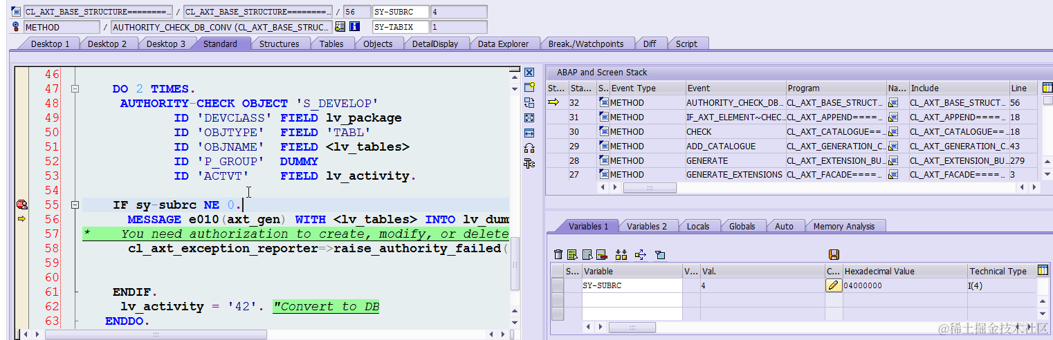Image resolution: width=1053 pixels, height=340 pixels.
Task: Open the Structures tab
Action: tap(279, 44)
